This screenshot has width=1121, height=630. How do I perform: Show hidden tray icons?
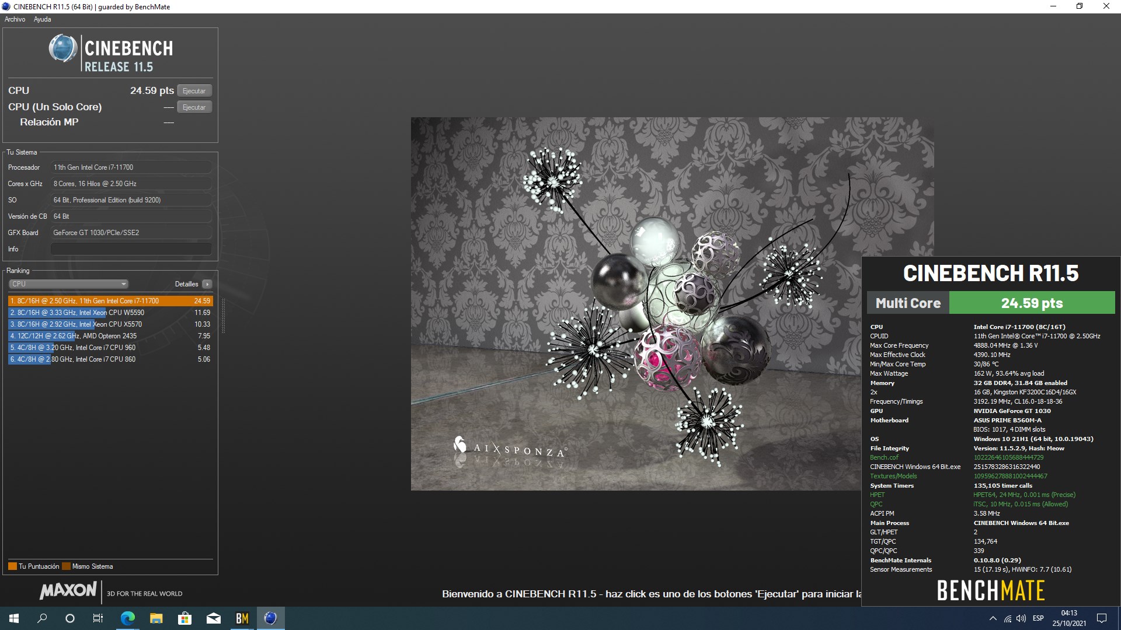pyautogui.click(x=993, y=618)
